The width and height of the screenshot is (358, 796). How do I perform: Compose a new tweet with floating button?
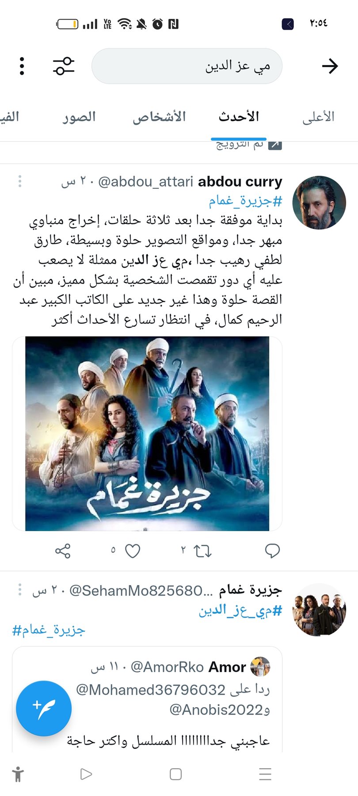44,708
